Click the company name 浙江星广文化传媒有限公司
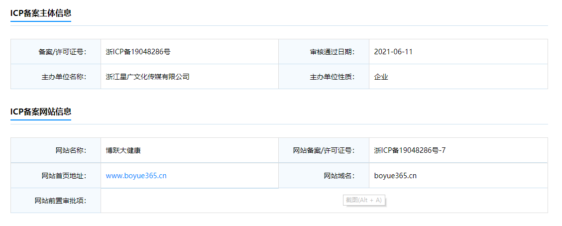Screen dimensions: 562x226 point(148,77)
